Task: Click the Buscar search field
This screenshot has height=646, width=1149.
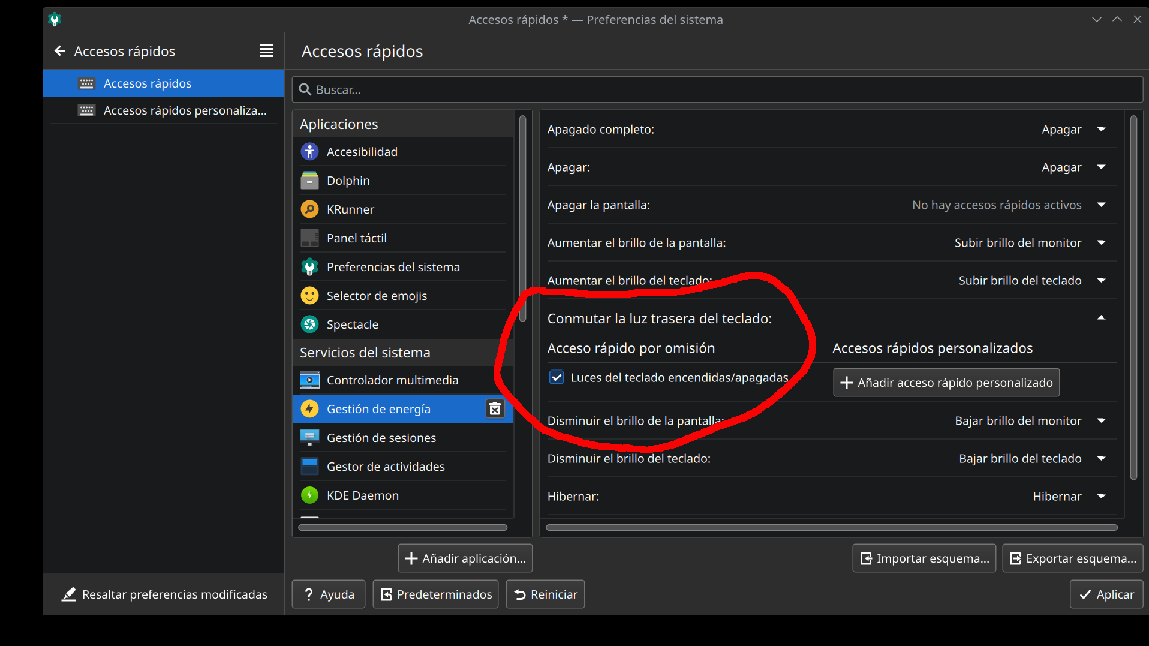Action: point(720,89)
